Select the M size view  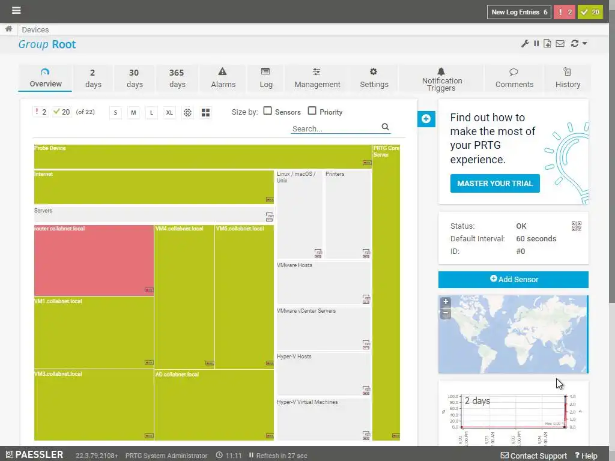coord(133,113)
